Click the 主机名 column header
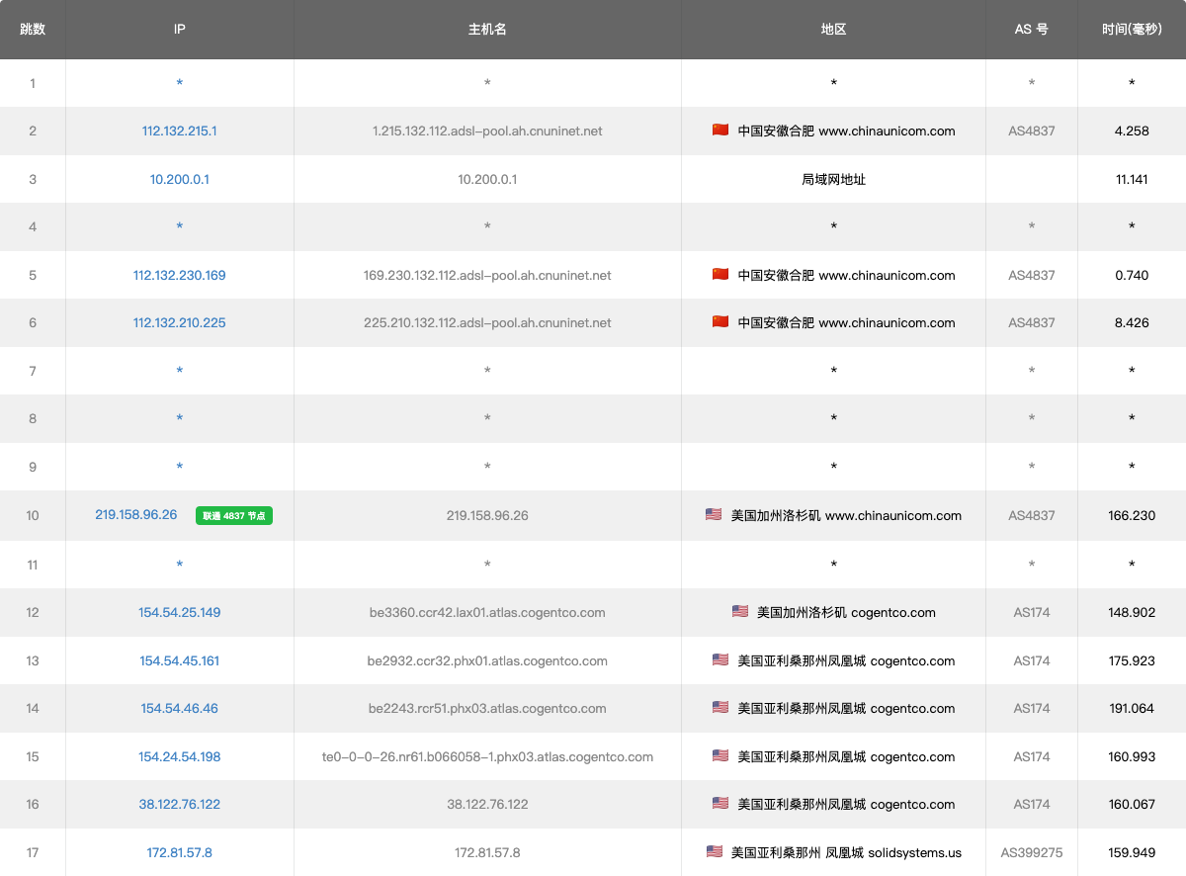The image size is (1186, 876). click(487, 30)
